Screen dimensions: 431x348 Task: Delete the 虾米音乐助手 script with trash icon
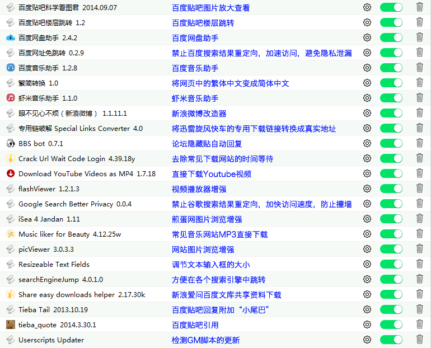tap(419, 97)
